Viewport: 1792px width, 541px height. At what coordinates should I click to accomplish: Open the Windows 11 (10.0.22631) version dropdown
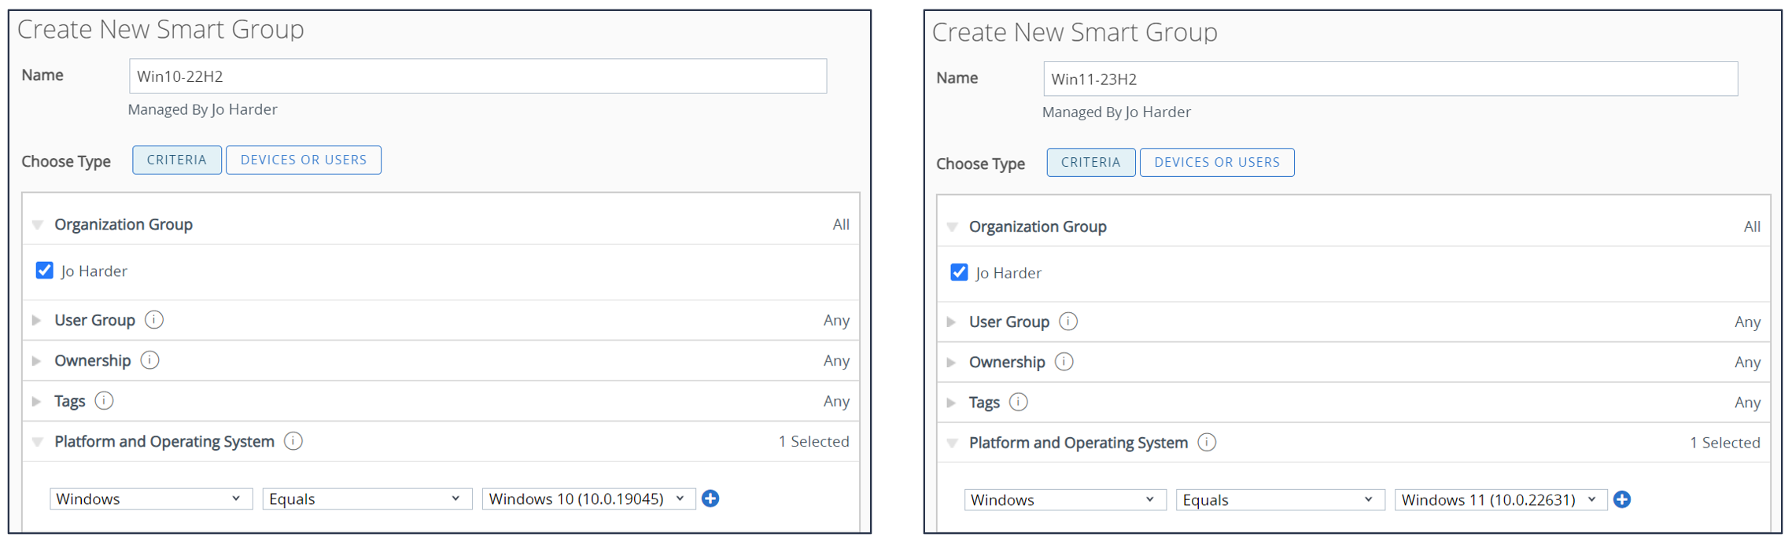1499,500
